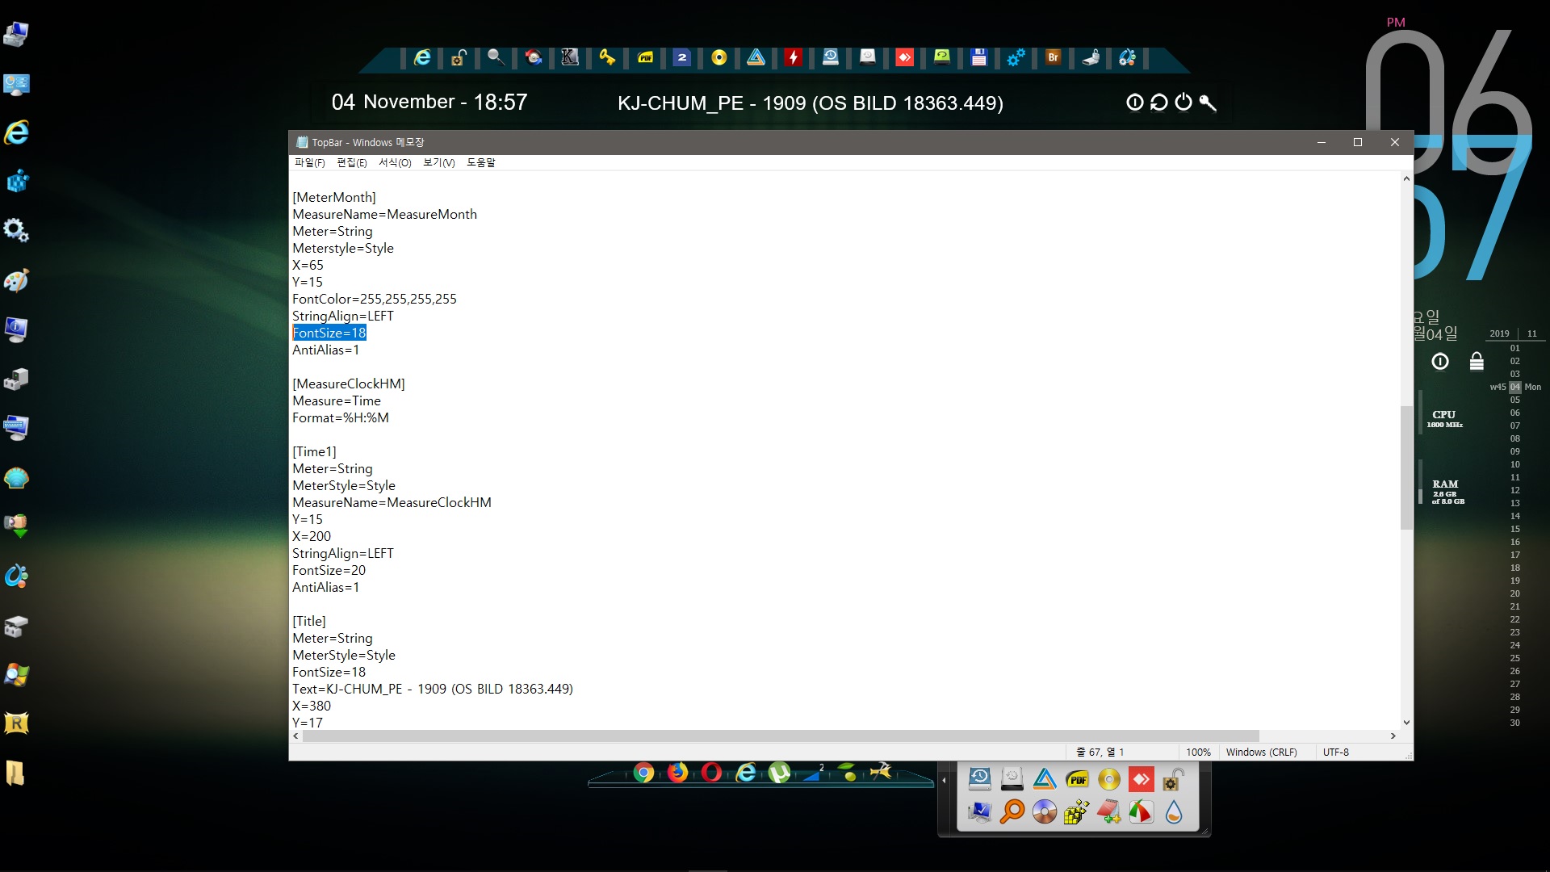The image size is (1550, 872).
Task: Click the top bar wrench settings icon
Action: point(1208,102)
